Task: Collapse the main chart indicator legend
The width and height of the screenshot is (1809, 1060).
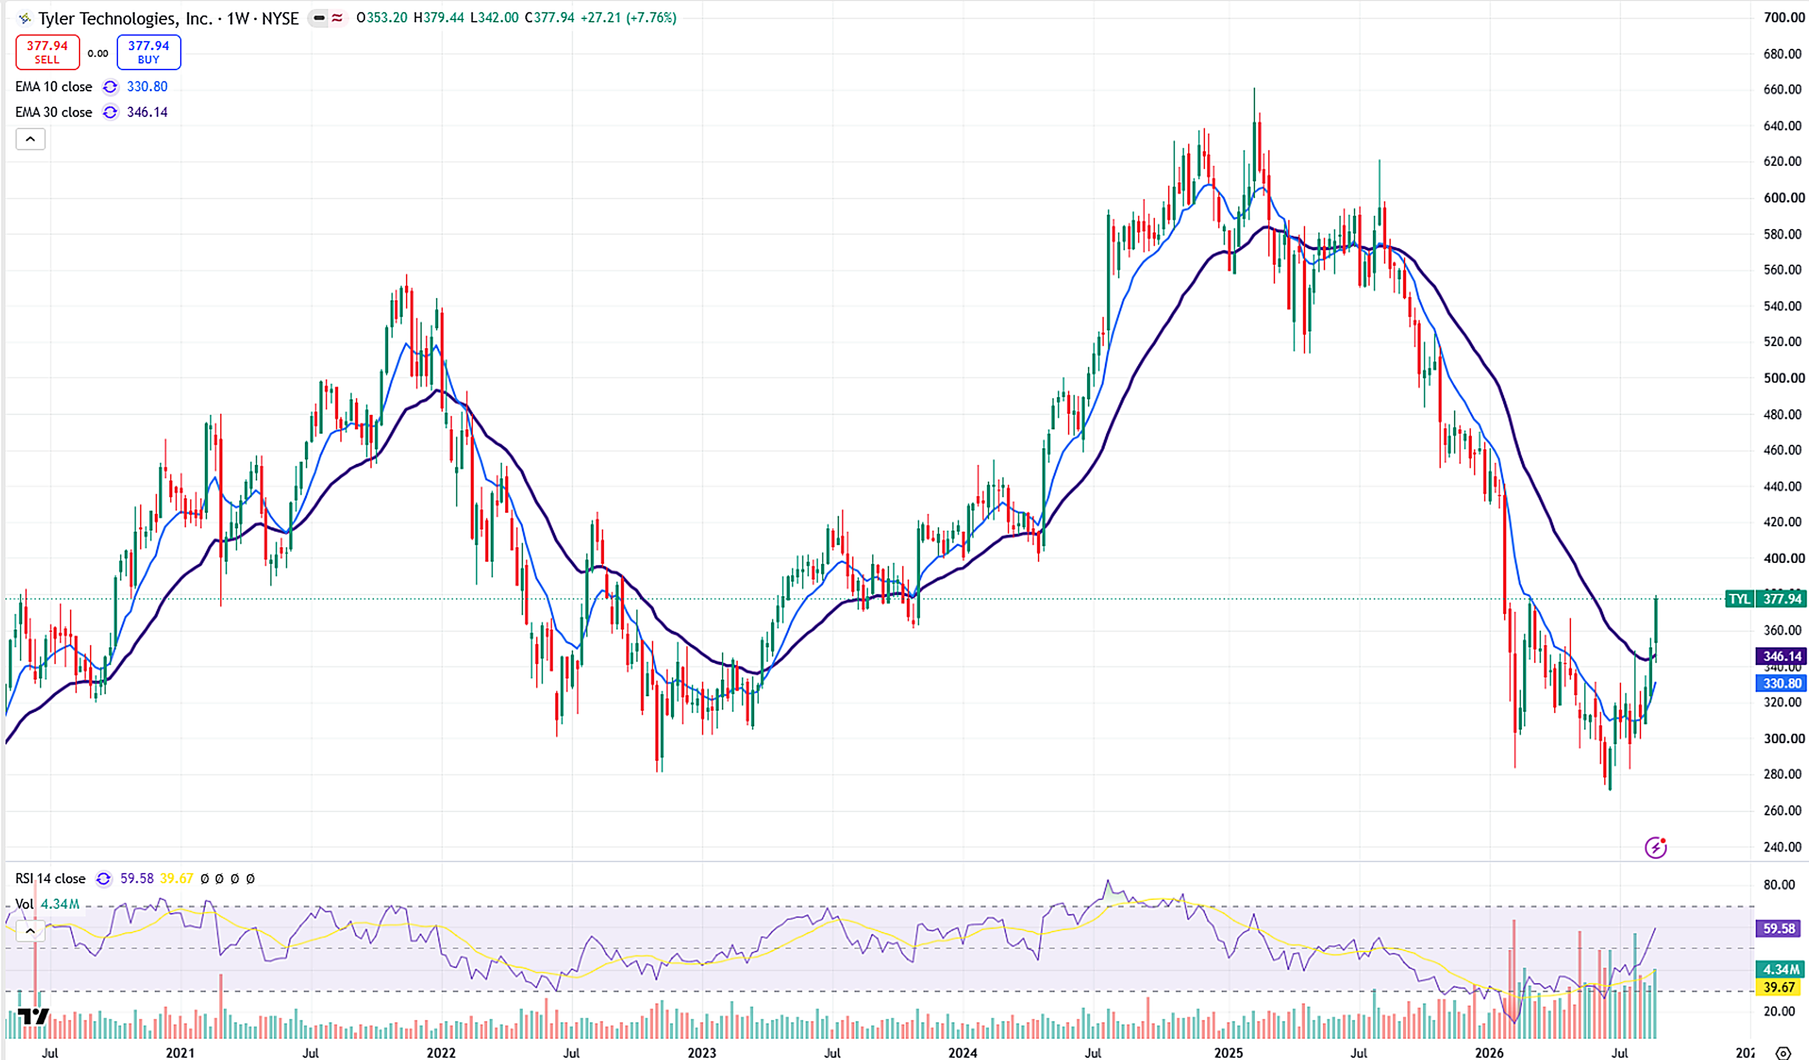Action: 30,139
